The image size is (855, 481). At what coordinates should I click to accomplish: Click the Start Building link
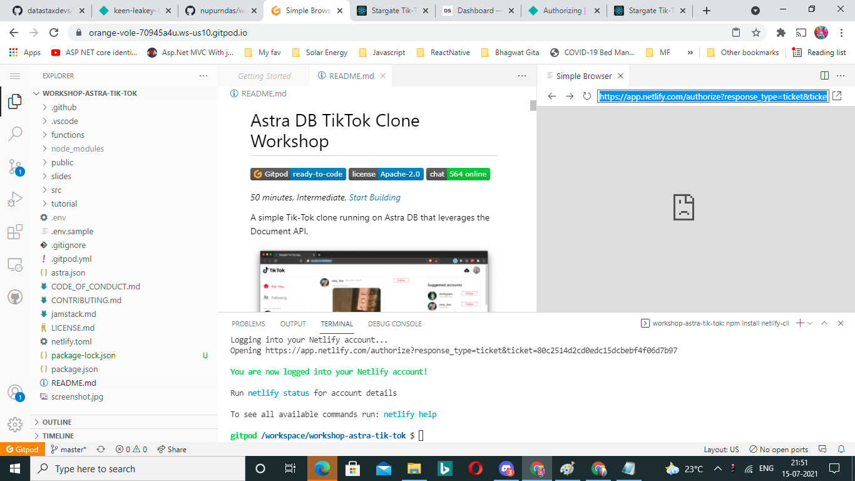point(374,197)
